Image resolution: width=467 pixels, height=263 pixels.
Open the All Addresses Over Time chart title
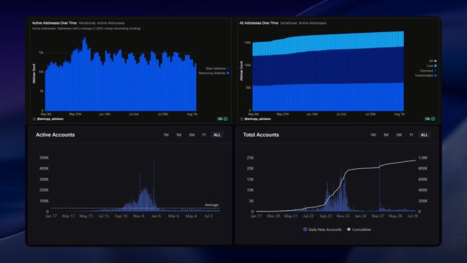tap(259, 23)
